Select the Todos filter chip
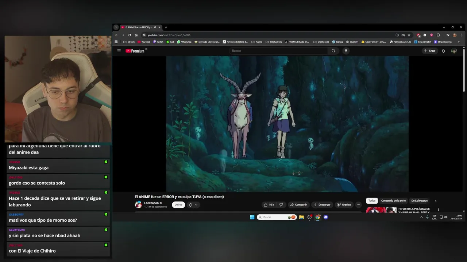Image resolution: width=467 pixels, height=262 pixels. pos(372,201)
